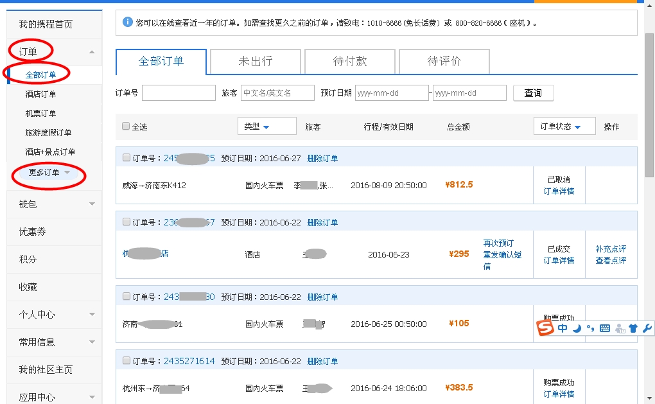
Task: Switch to the 待评价 tab
Action: [x=444, y=62]
